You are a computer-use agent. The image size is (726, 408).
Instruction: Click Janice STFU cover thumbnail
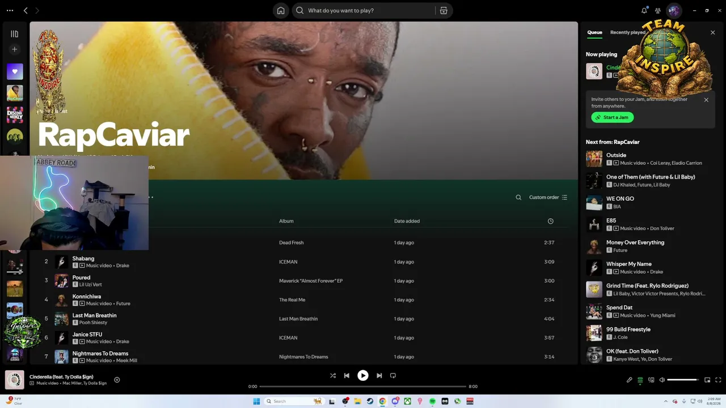pyautogui.click(x=61, y=338)
